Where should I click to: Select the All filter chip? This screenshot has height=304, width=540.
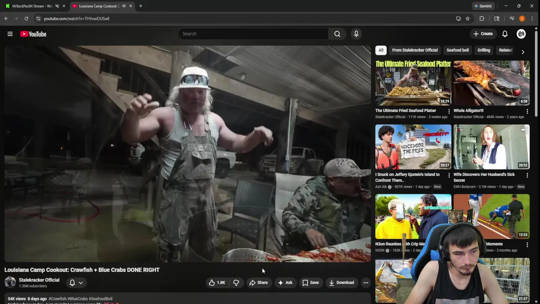tap(381, 50)
